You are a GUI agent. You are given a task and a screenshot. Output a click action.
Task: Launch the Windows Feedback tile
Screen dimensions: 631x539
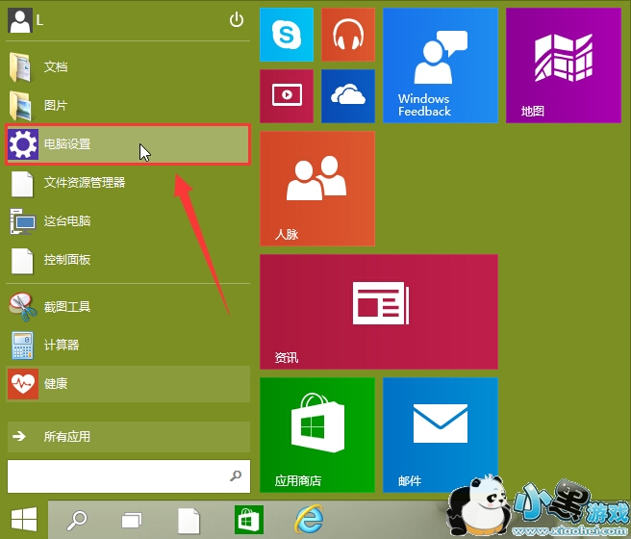(441, 65)
